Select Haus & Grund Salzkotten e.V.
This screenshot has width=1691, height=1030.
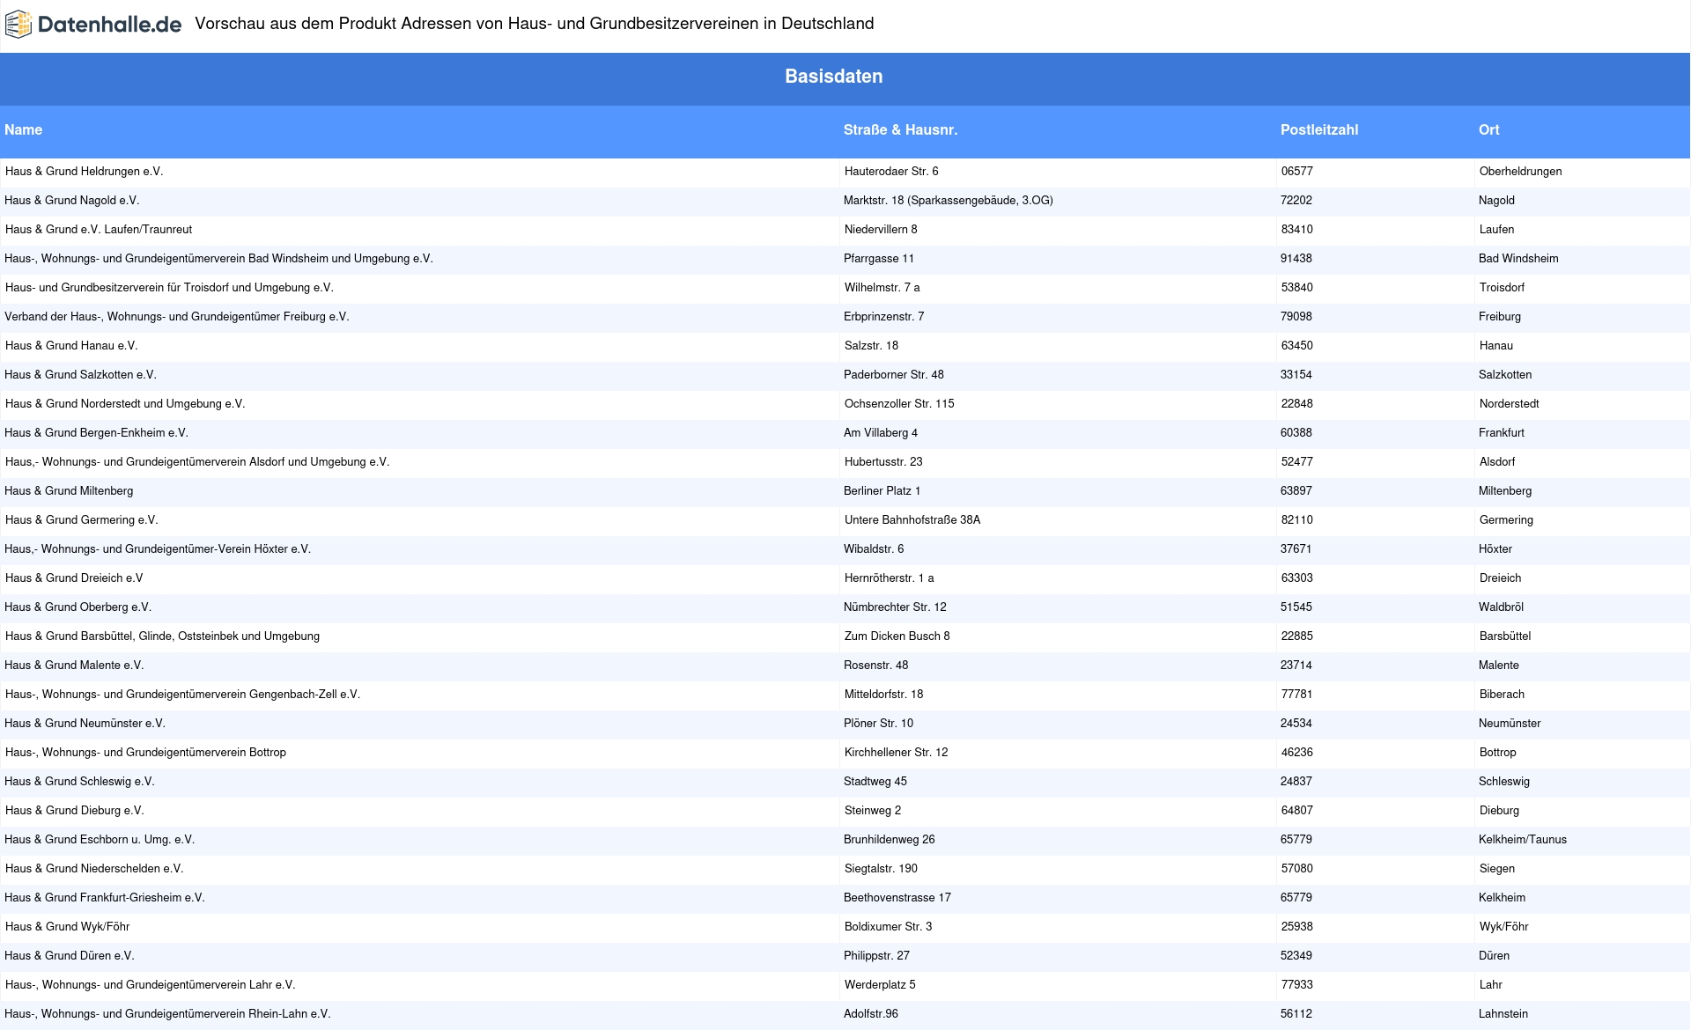click(x=80, y=375)
